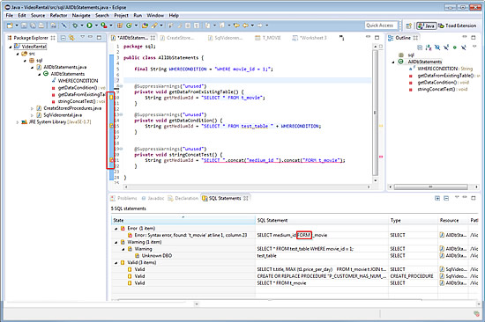Click the warning marker on editor line 10

(x=111, y=98)
